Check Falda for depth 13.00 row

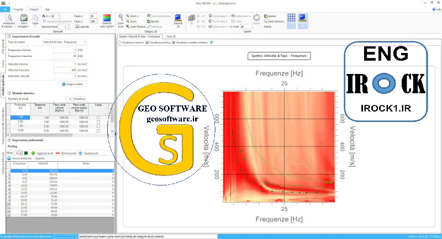[x=98, y=131]
